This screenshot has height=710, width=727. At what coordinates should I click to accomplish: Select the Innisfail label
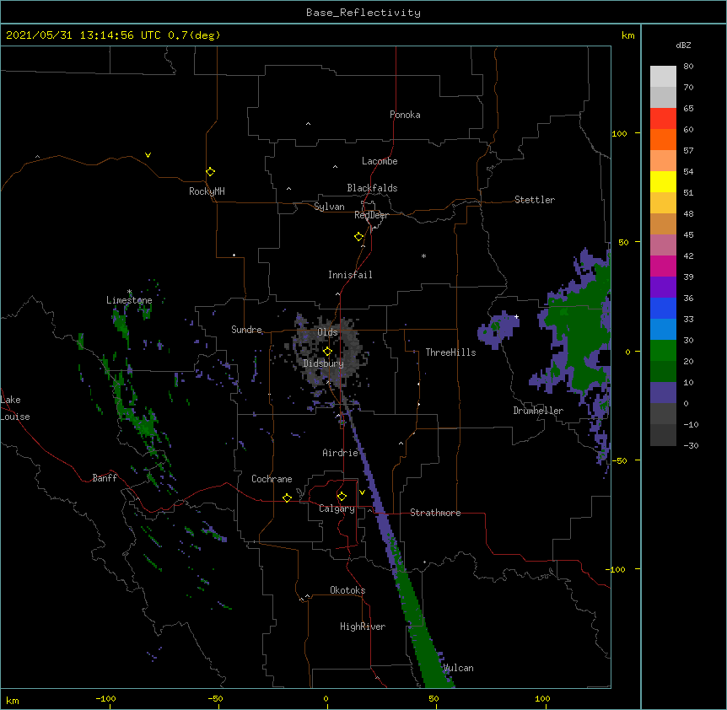point(350,275)
